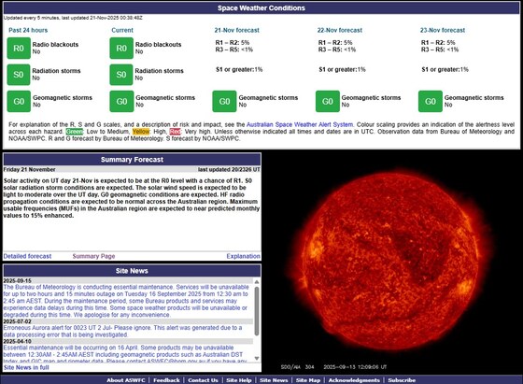
Task: Open the Detailed forecast link
Action: click(27, 256)
